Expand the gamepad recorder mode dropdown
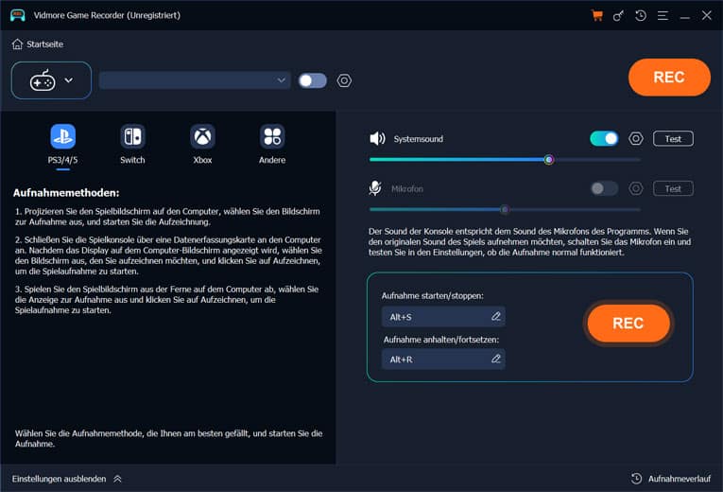 [51, 80]
